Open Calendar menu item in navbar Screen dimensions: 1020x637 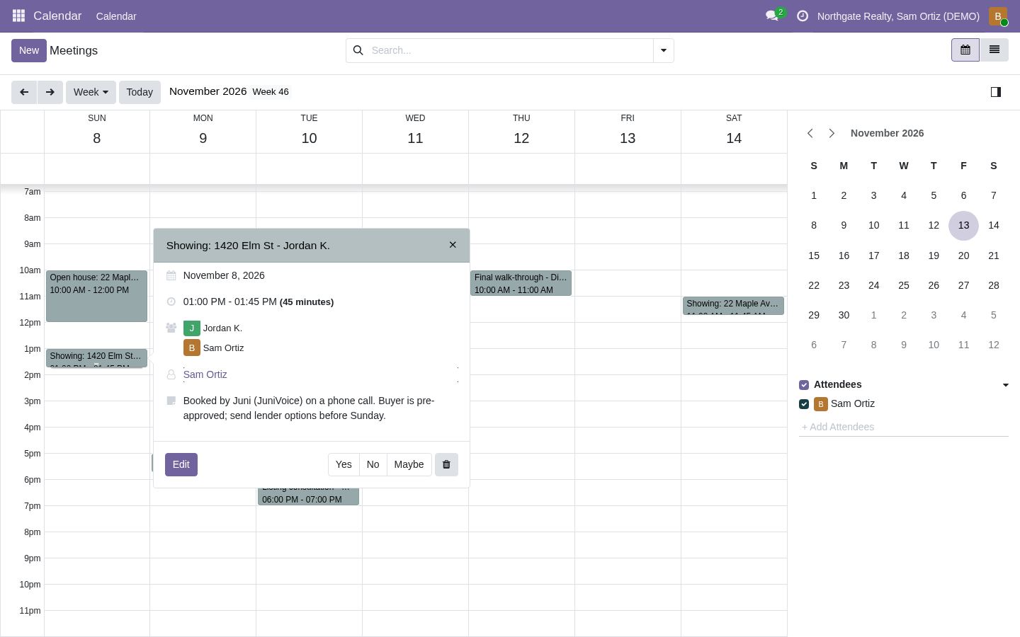116,16
